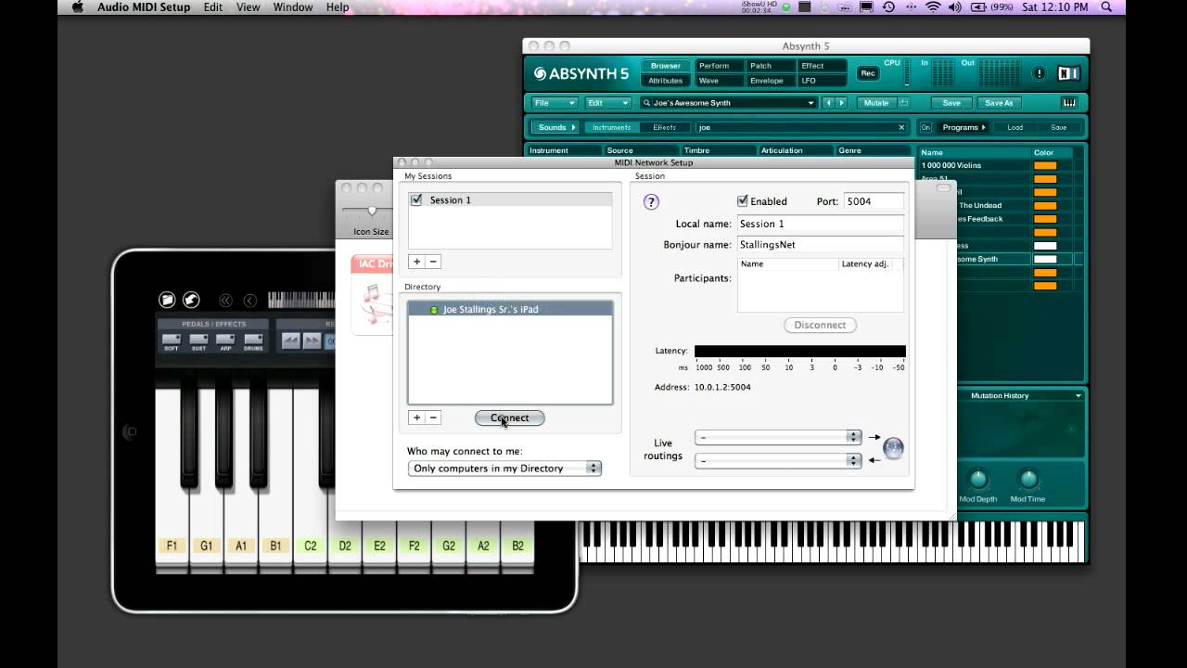The height and width of the screenshot is (668, 1187).
Task: Open Spotlight search magnifier in menu bar
Action: (x=1106, y=6)
